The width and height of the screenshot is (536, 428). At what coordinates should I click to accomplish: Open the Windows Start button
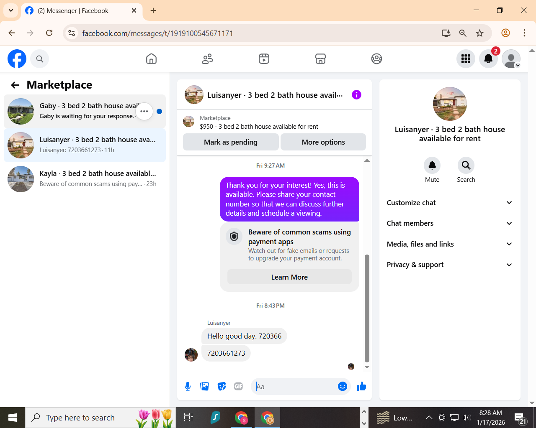click(x=13, y=418)
